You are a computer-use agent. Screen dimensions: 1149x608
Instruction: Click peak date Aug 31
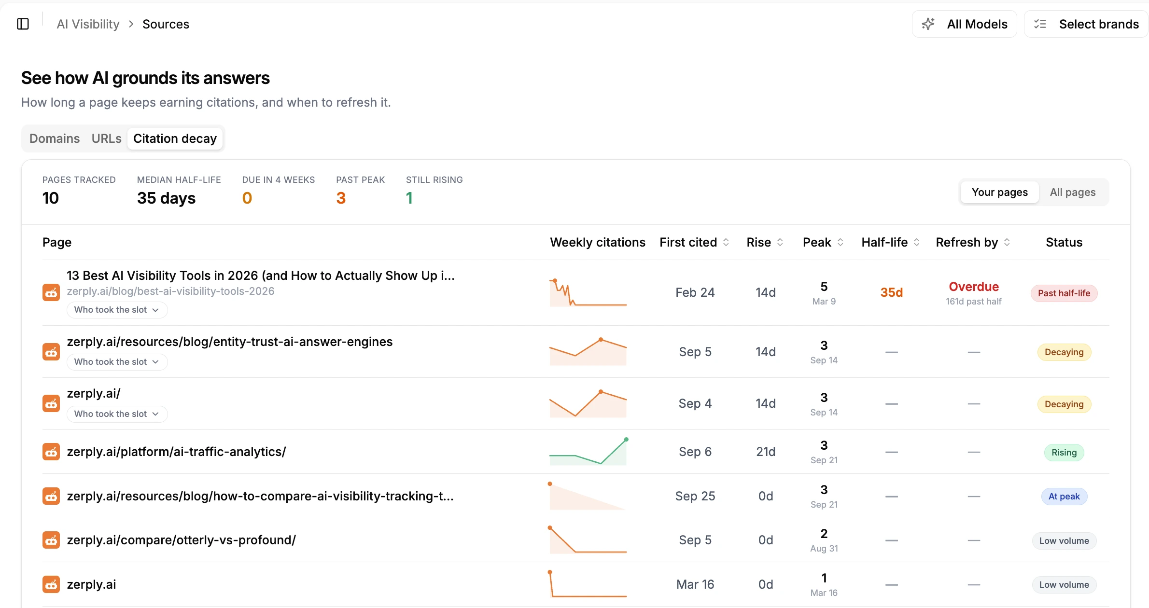[x=824, y=549]
